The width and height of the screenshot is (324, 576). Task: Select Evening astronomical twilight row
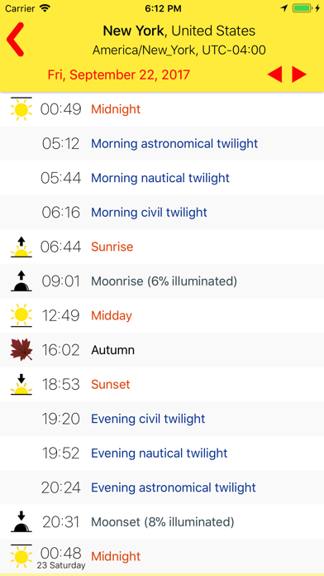(x=162, y=487)
